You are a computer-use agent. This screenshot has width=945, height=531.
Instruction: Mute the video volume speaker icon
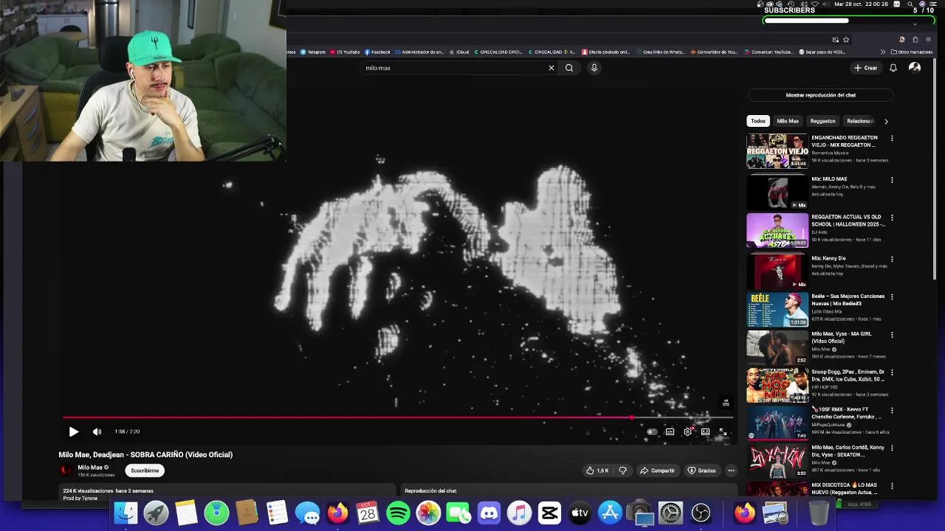97,431
